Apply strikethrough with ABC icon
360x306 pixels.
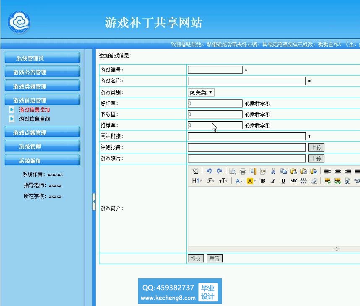tap(294, 181)
